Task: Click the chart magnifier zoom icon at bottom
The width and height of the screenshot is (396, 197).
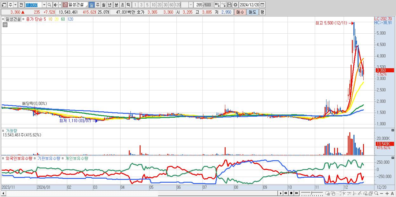Action: pyautogui.click(x=376, y=193)
